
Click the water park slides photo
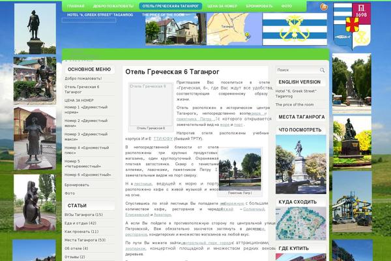click(352, 202)
